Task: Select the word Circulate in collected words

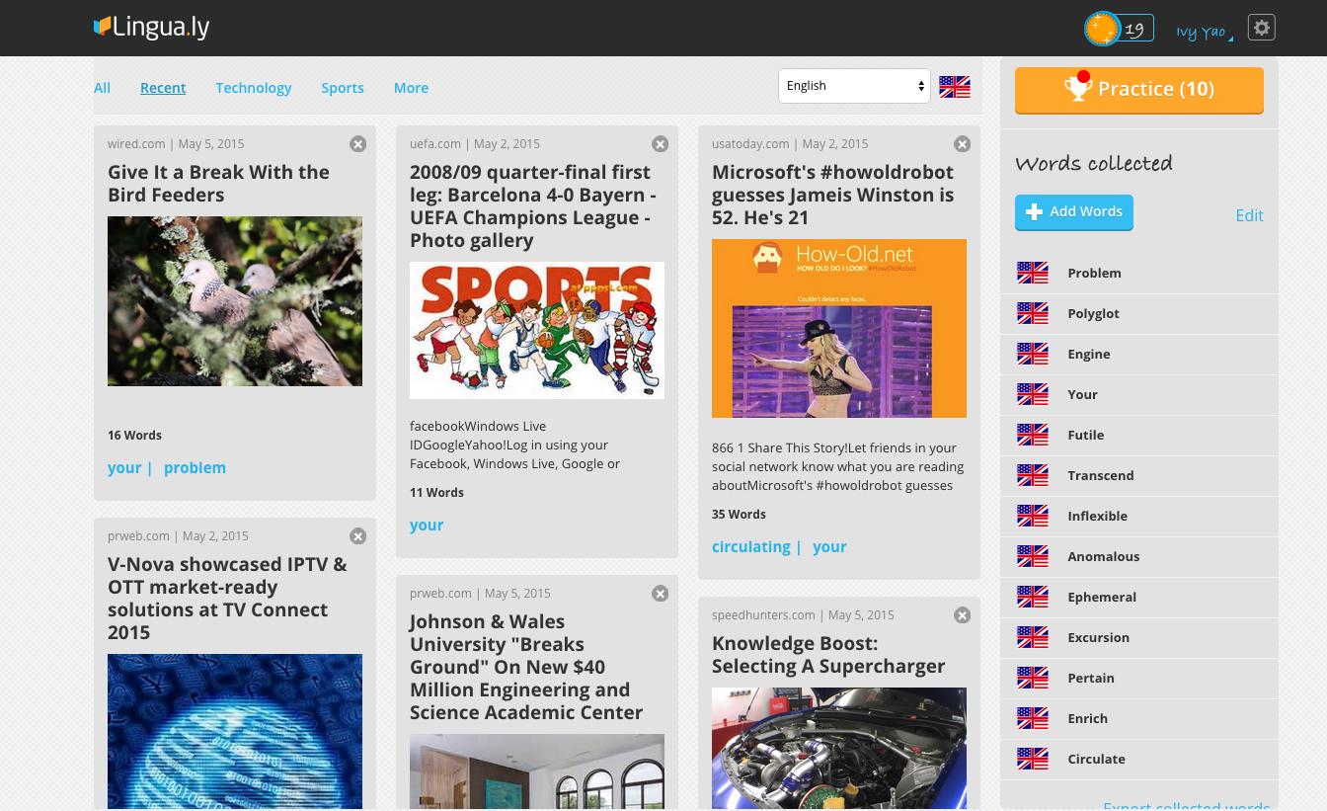Action: (1096, 759)
